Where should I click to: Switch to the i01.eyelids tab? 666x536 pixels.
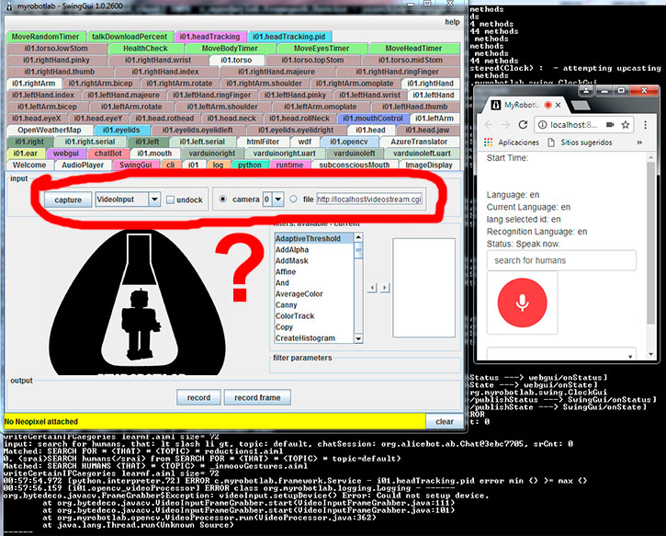[x=121, y=130]
